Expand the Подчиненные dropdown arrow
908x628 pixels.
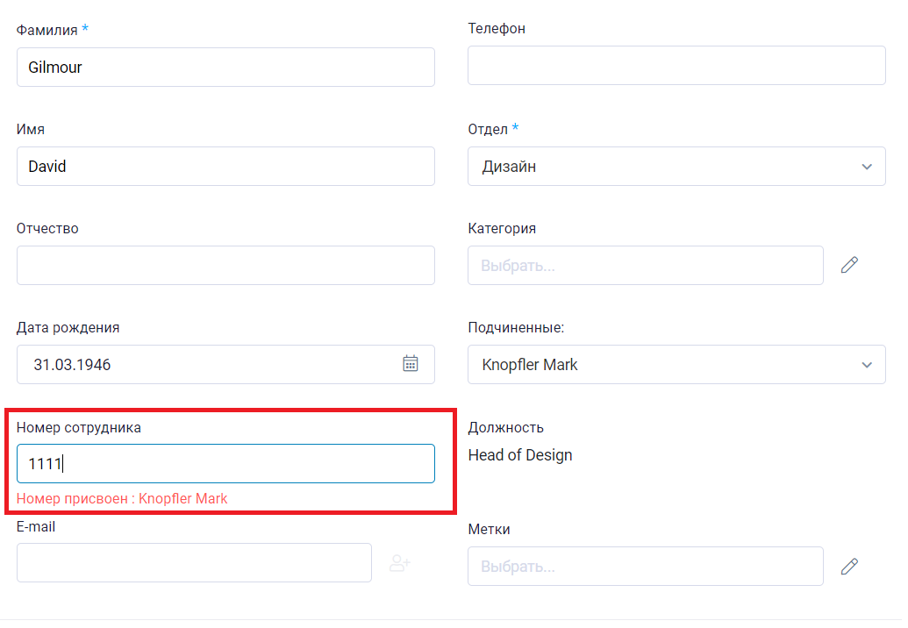(x=866, y=365)
